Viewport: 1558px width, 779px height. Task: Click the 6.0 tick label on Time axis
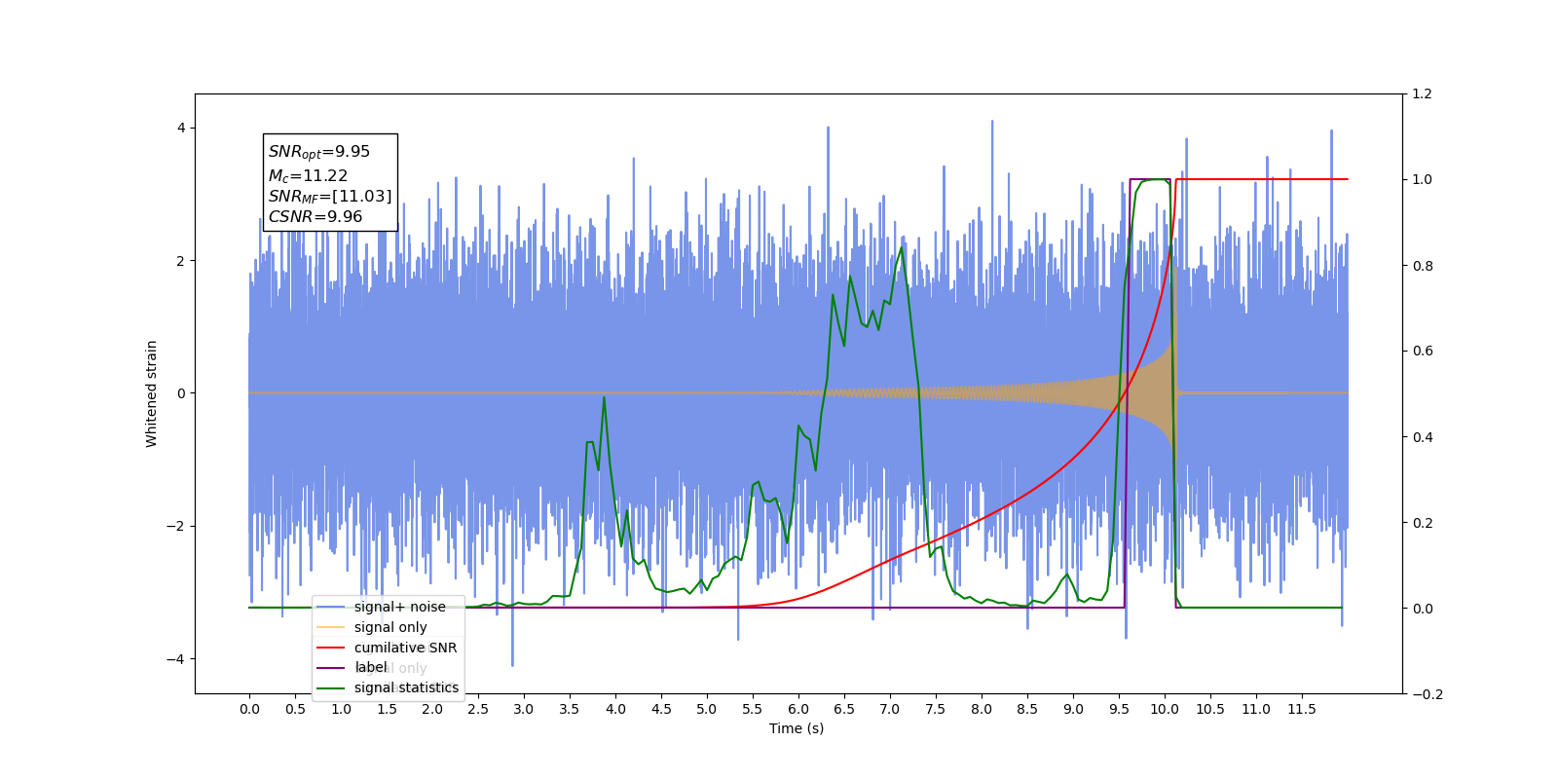(x=798, y=709)
